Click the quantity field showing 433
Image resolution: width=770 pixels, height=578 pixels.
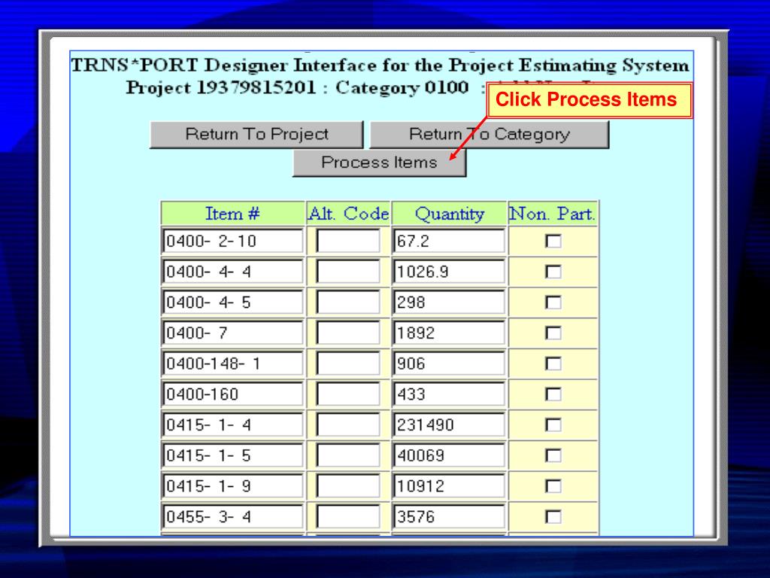point(449,394)
